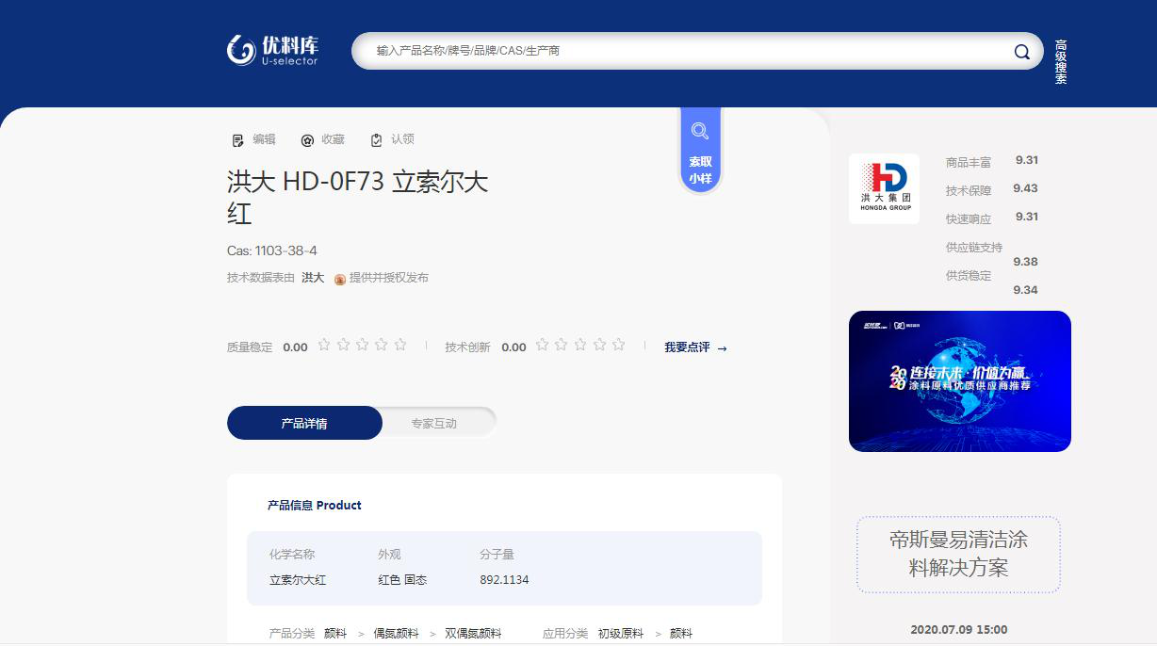1157x646 pixels.
Task: Open the 2020 连接未来 banner ad
Action: tap(960, 380)
